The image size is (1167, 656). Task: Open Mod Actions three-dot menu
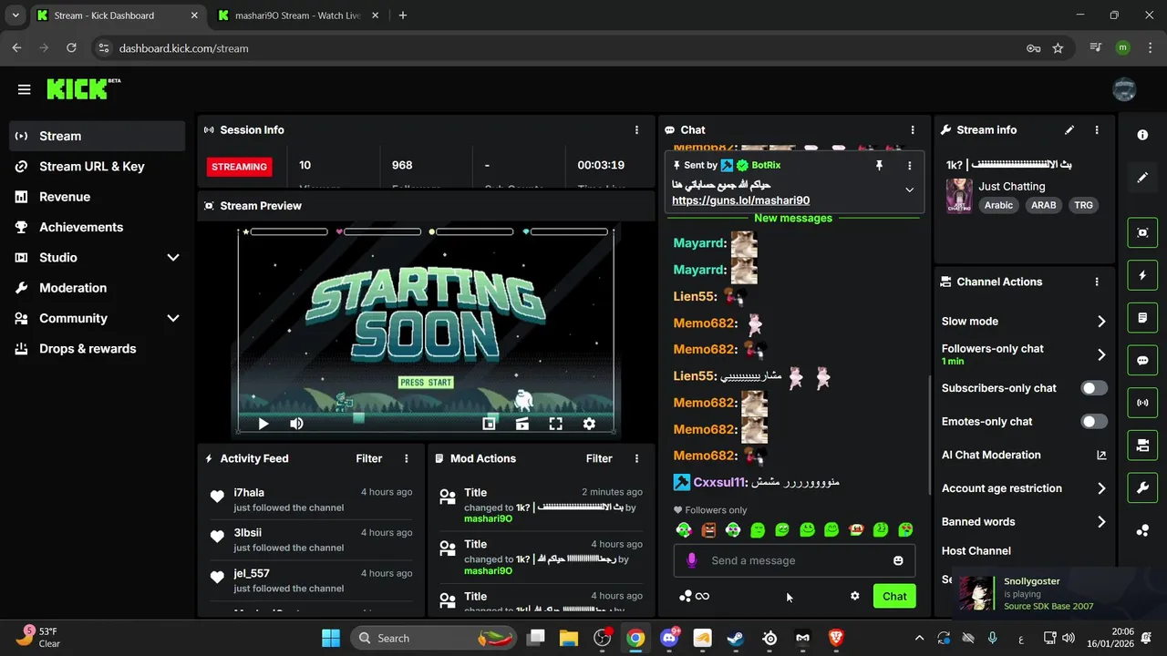click(636, 459)
